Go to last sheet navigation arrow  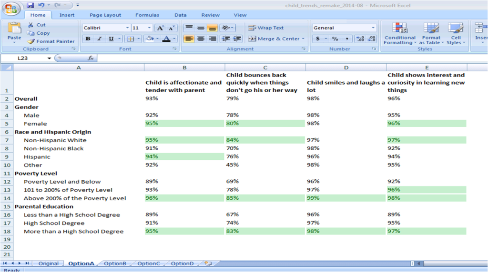[27, 263]
